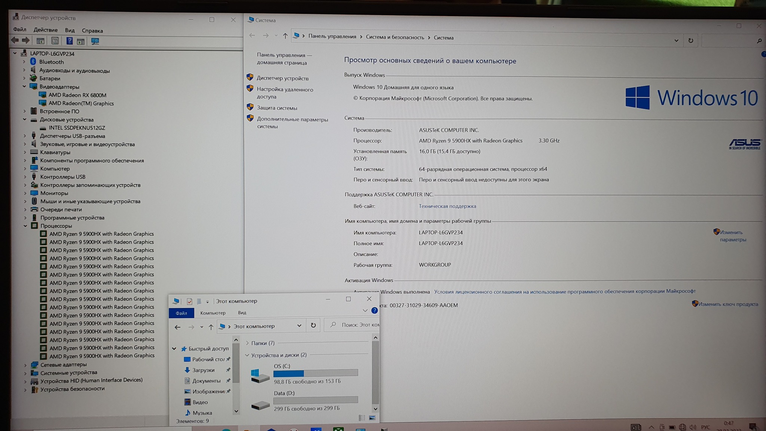Open the action center notification icon
766x431 pixels.
click(x=753, y=427)
